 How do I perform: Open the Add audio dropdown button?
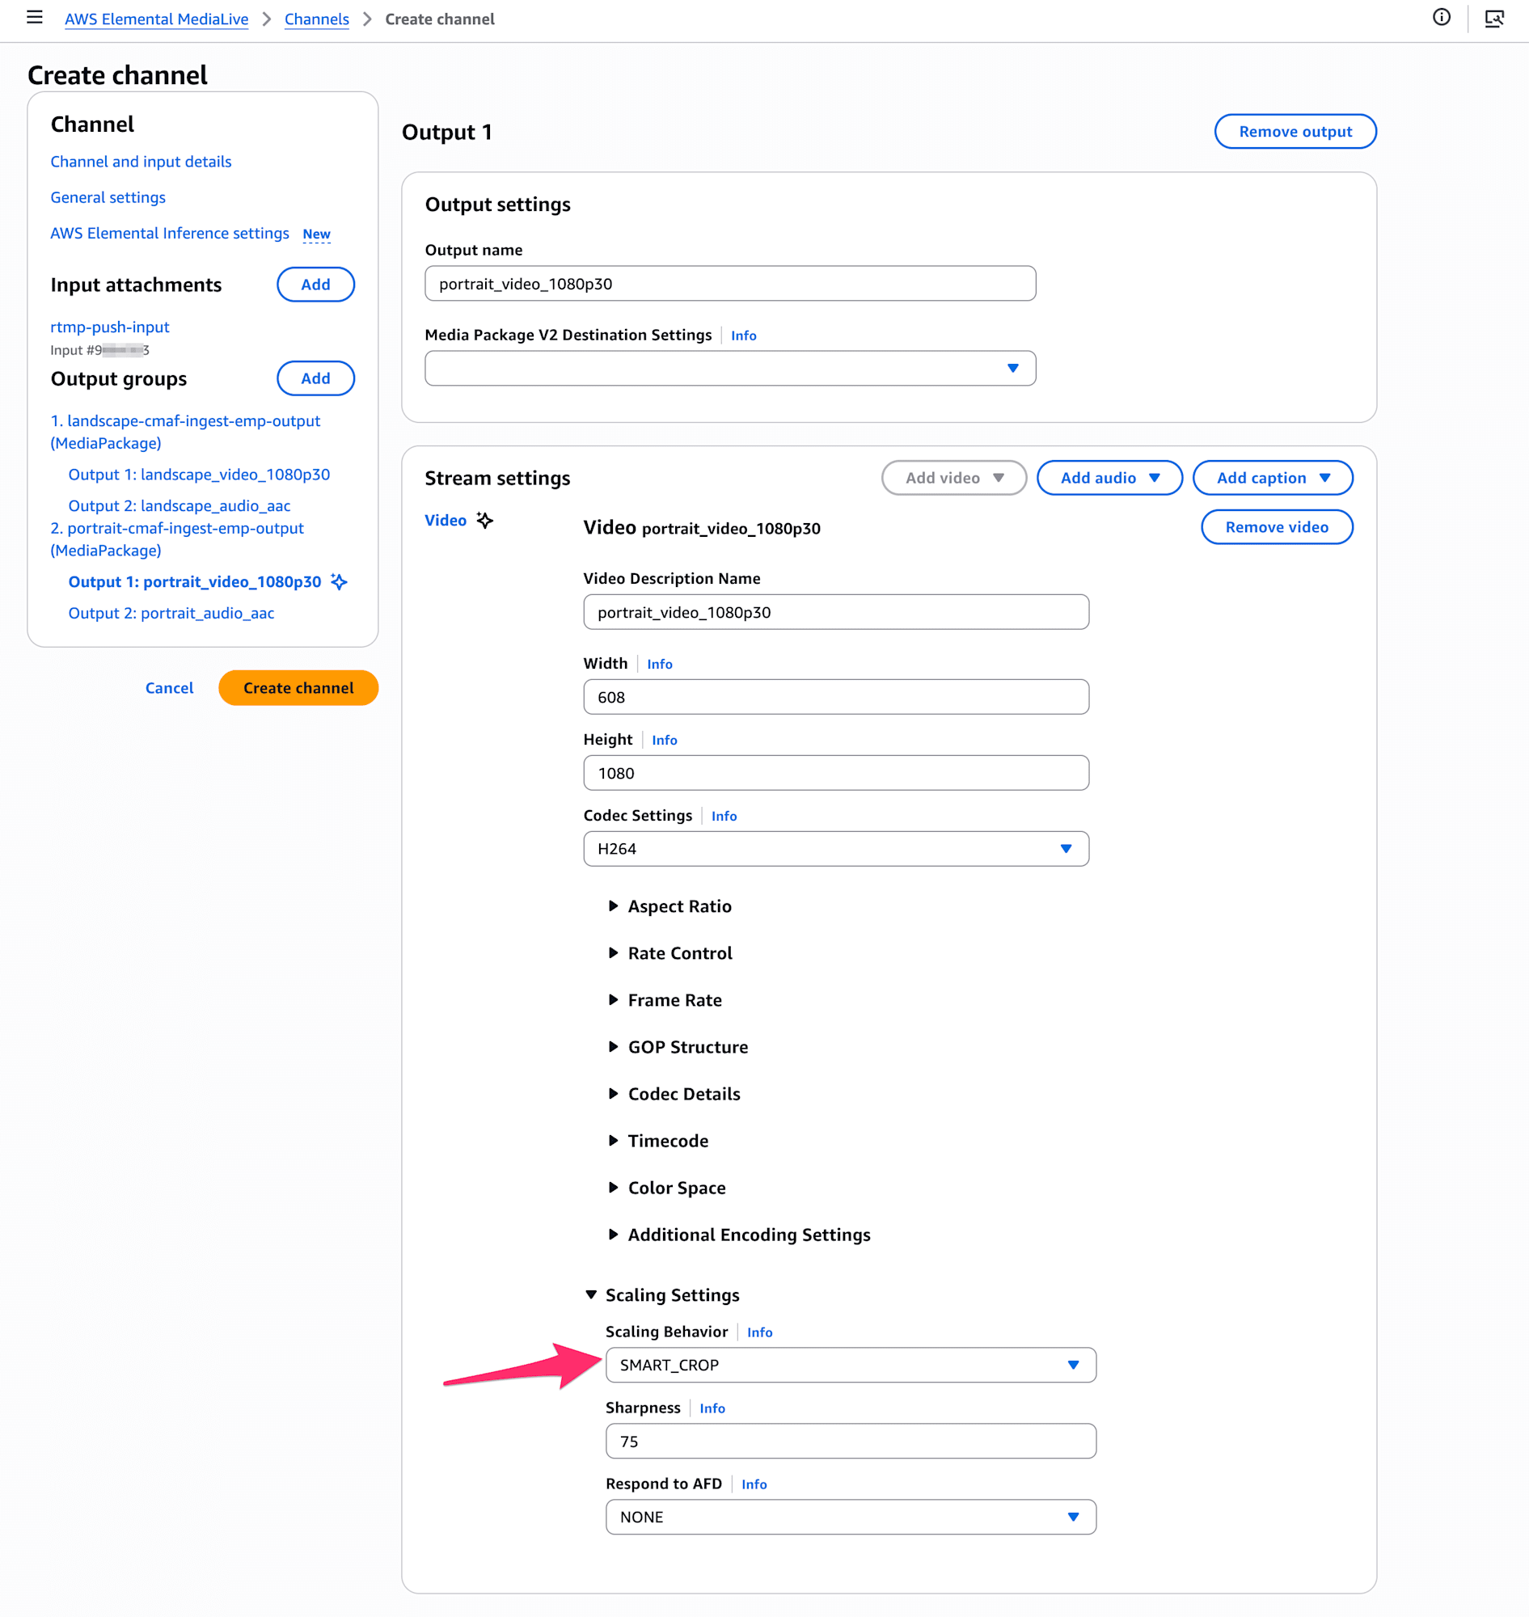[x=1109, y=478]
